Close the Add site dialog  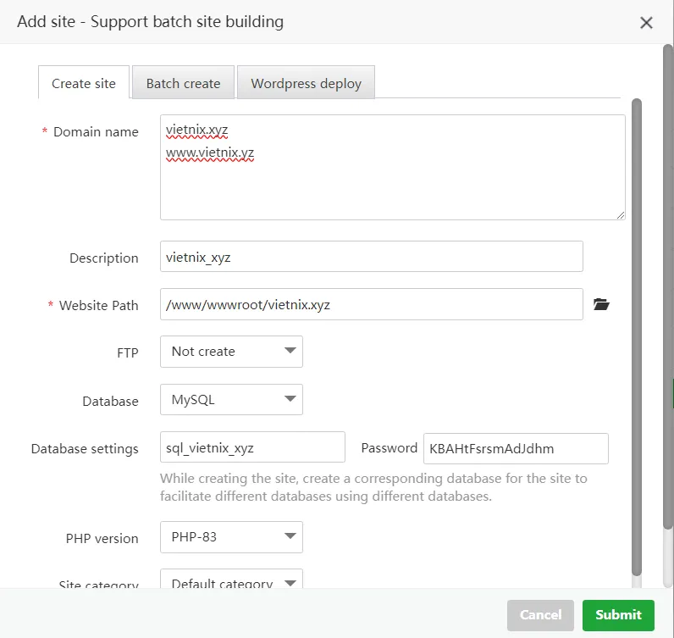(646, 23)
